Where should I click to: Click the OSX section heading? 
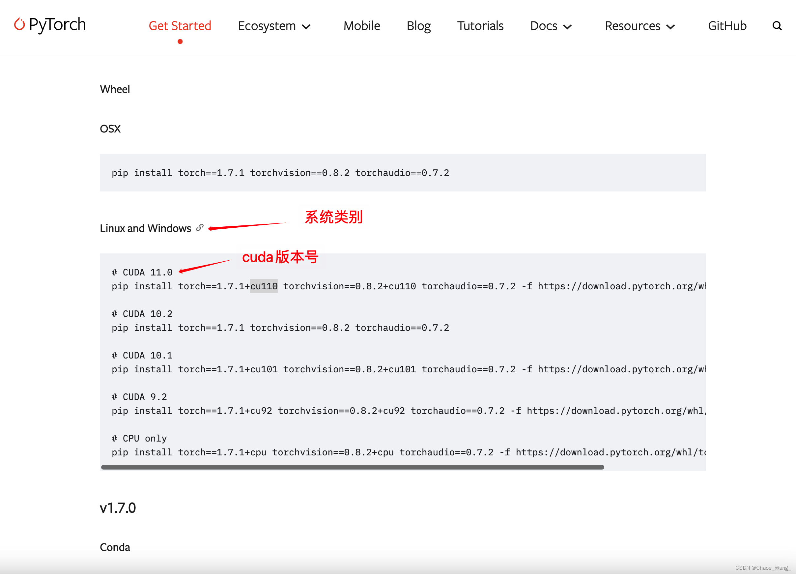110,129
